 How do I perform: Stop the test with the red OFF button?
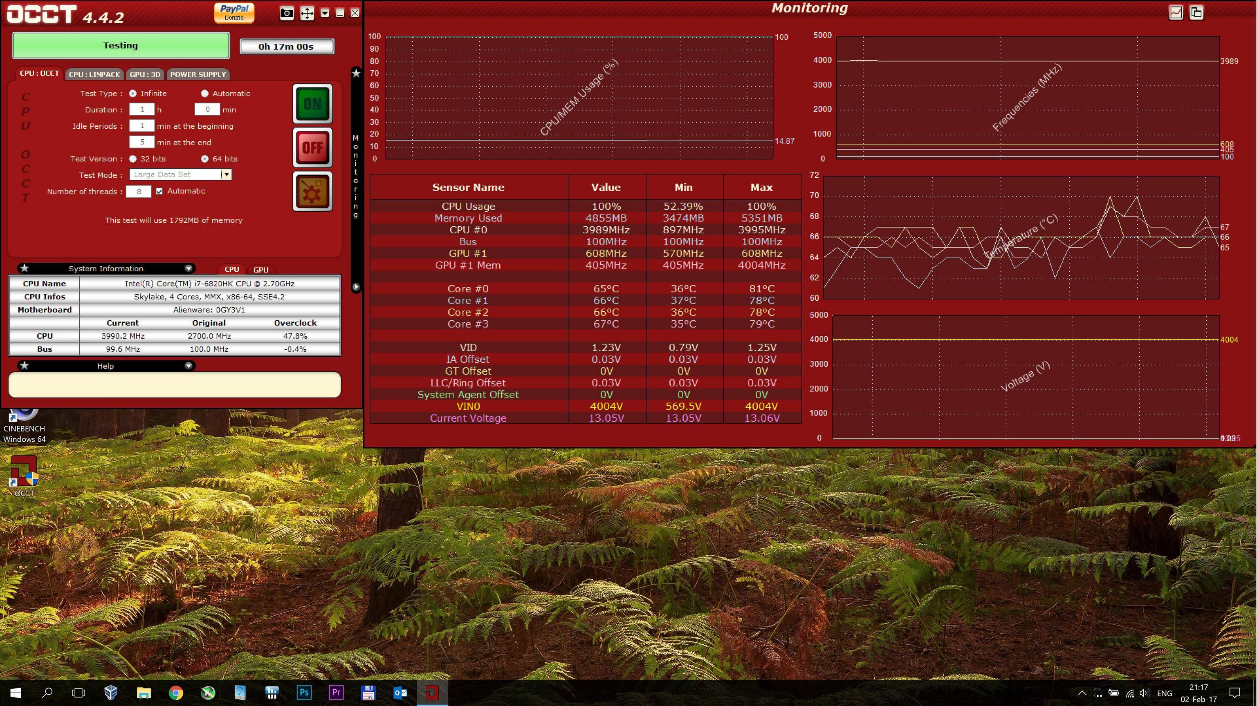point(313,147)
